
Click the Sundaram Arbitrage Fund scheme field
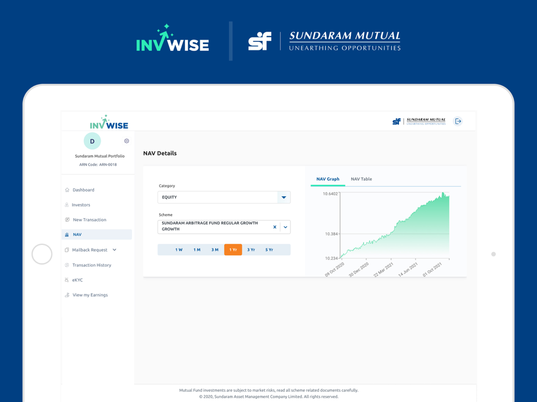224,227
